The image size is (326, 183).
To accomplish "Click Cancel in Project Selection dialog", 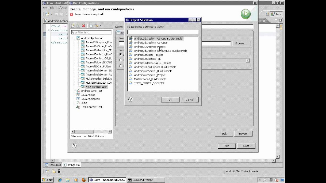I will [189, 100].
